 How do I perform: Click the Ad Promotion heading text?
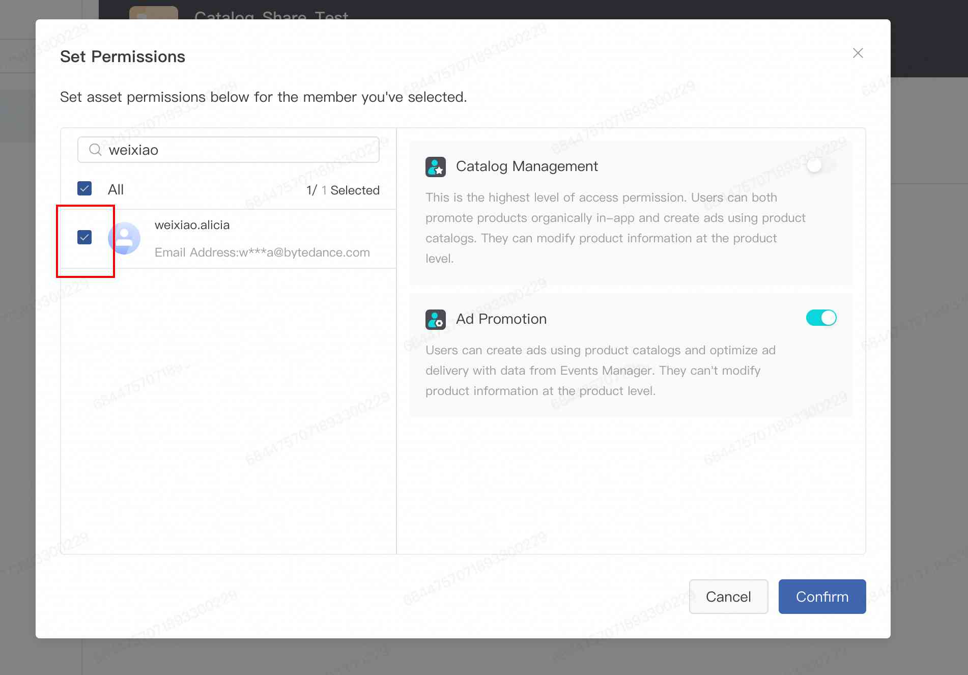tap(501, 319)
